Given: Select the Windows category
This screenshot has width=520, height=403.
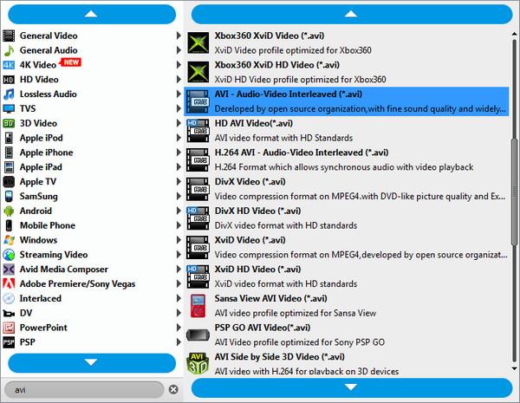Looking at the screenshot, I should pyautogui.click(x=92, y=240).
